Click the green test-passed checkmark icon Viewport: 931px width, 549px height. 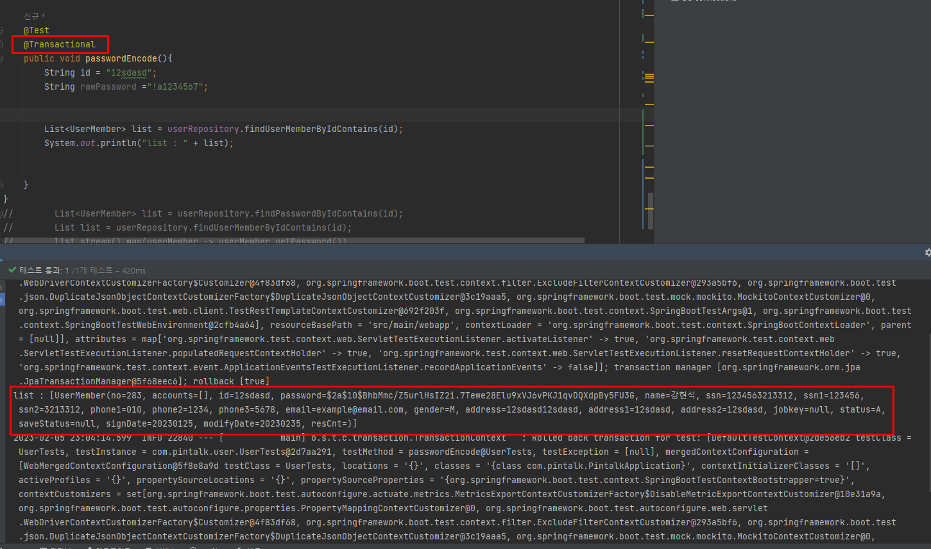click(12, 270)
